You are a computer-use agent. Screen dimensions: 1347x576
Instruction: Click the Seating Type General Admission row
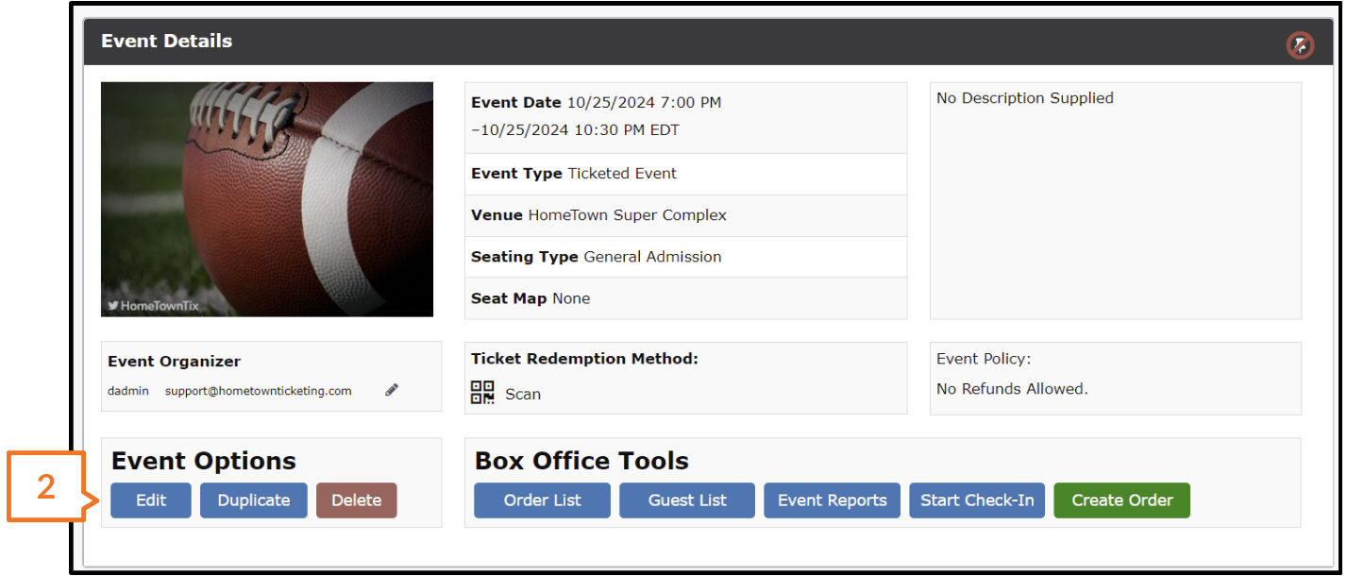click(686, 257)
